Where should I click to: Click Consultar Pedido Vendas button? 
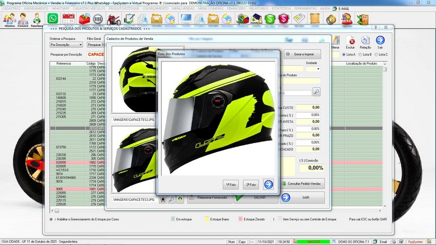(302, 183)
